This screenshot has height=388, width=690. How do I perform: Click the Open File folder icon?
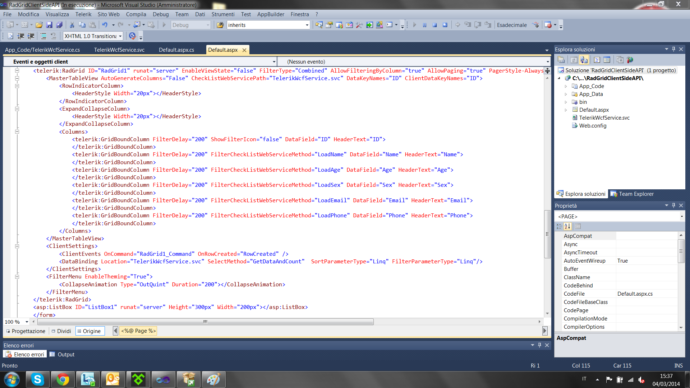39,25
